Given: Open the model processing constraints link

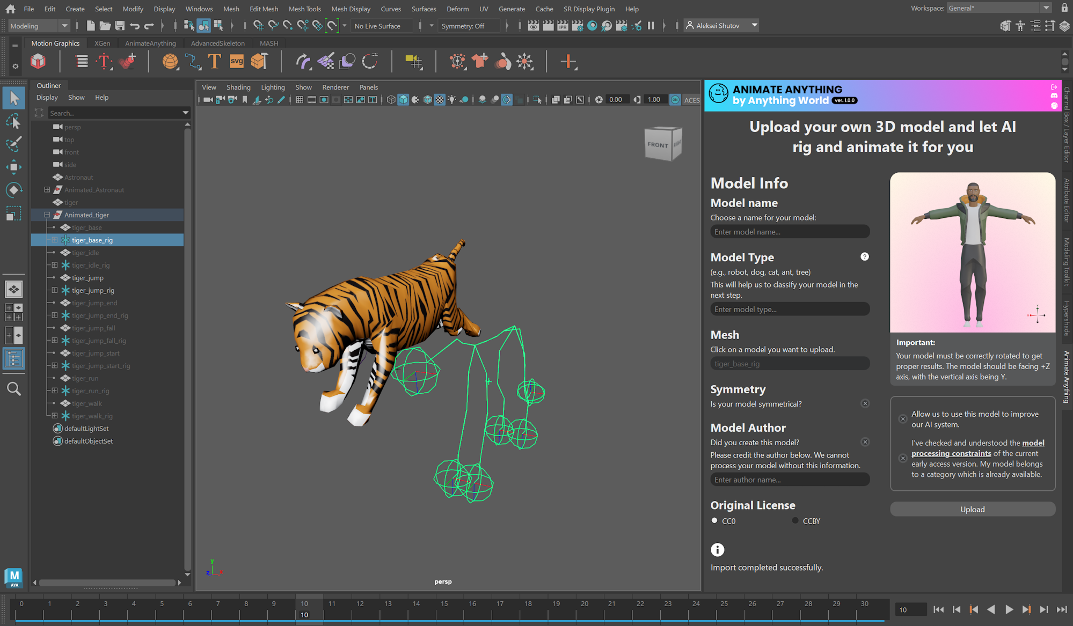Looking at the screenshot, I should tap(951, 453).
